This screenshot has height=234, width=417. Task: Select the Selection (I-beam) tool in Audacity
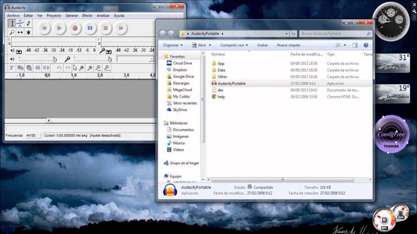[12, 23]
